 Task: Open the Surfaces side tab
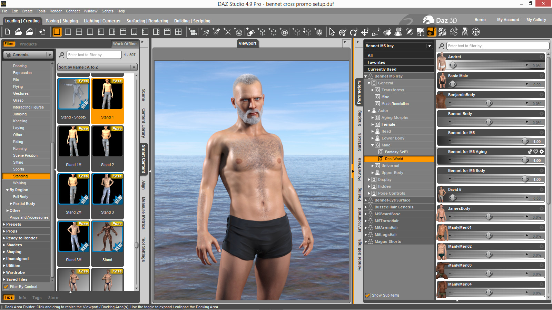pyautogui.click(x=359, y=142)
